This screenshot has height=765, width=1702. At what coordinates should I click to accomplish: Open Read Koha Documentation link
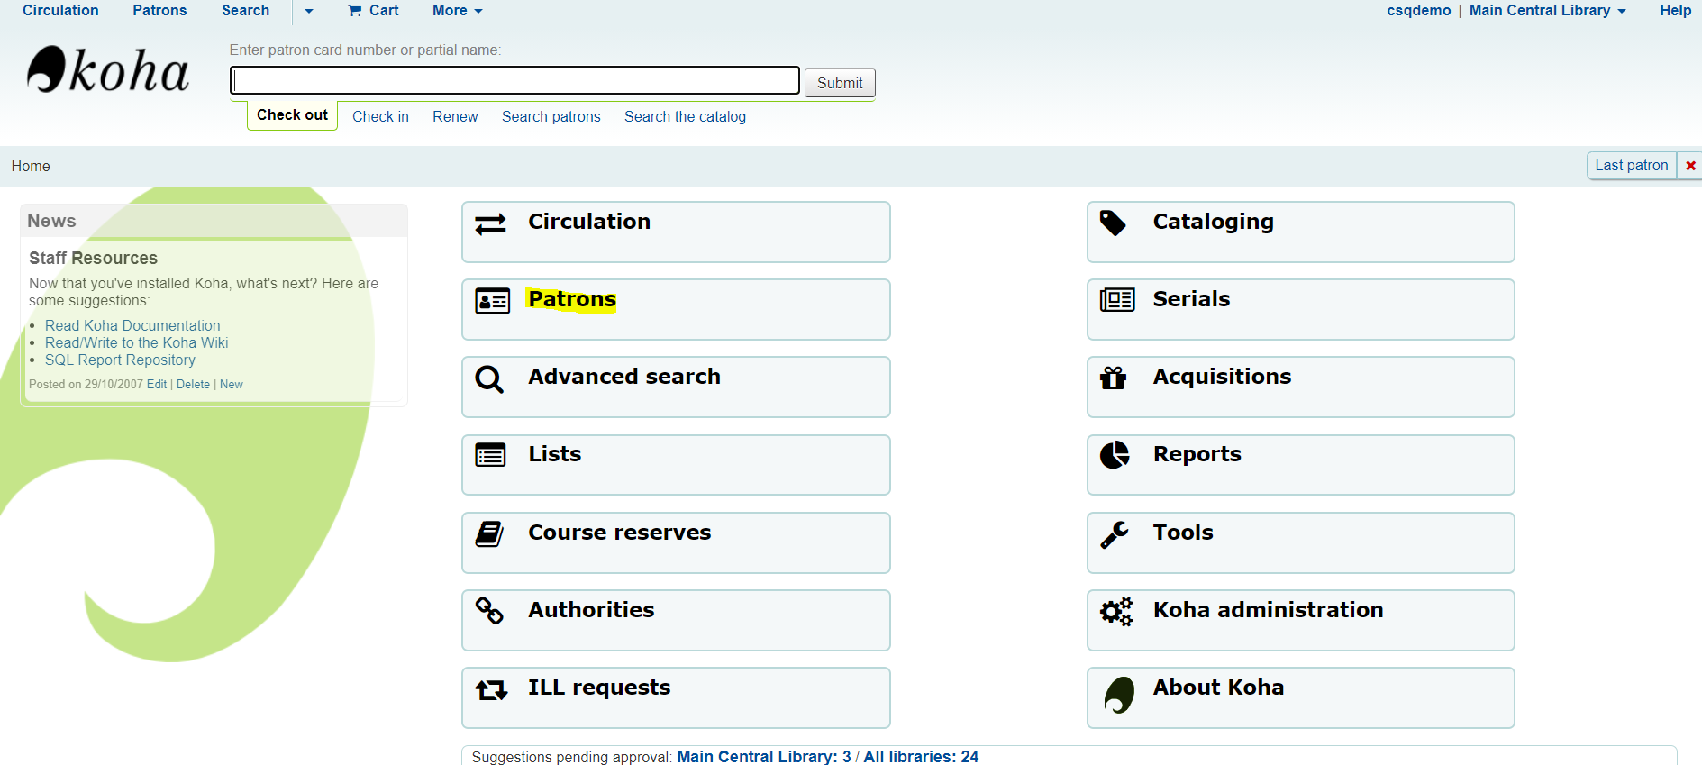132,325
